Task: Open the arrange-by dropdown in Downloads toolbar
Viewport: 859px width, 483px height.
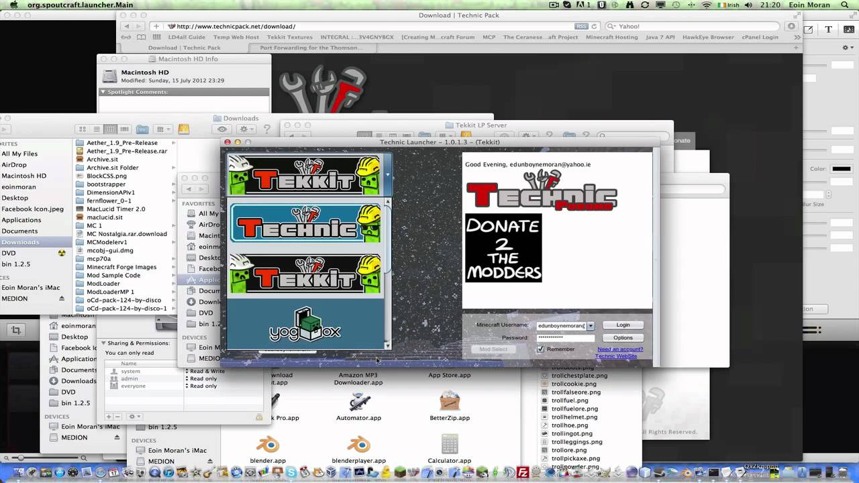Action: [162, 129]
